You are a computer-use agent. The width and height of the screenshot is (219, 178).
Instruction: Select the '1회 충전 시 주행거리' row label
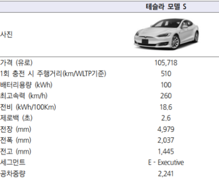pos(53,74)
